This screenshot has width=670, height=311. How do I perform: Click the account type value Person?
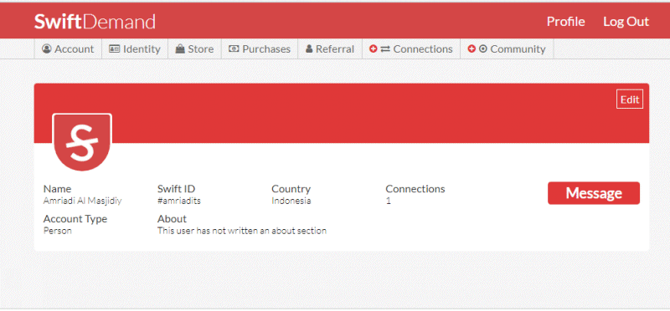click(x=58, y=231)
